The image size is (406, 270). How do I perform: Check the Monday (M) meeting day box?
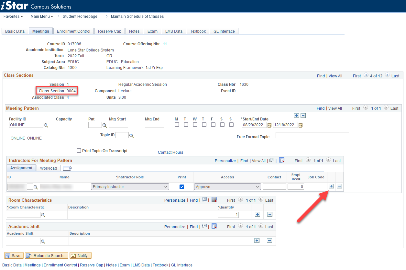pyautogui.click(x=177, y=125)
